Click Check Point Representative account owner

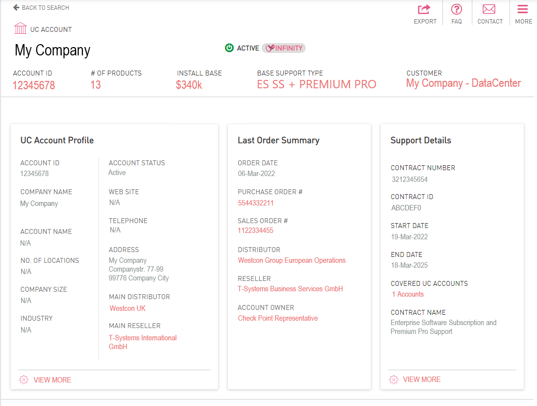click(x=278, y=318)
